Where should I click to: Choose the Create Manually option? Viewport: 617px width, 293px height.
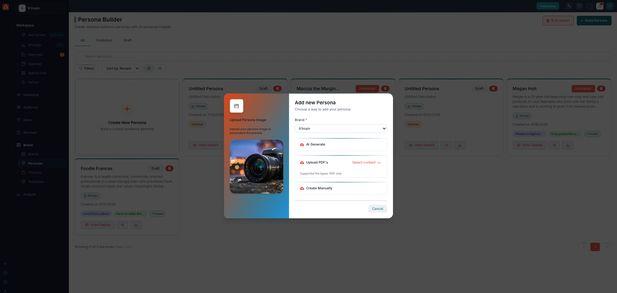[341, 188]
